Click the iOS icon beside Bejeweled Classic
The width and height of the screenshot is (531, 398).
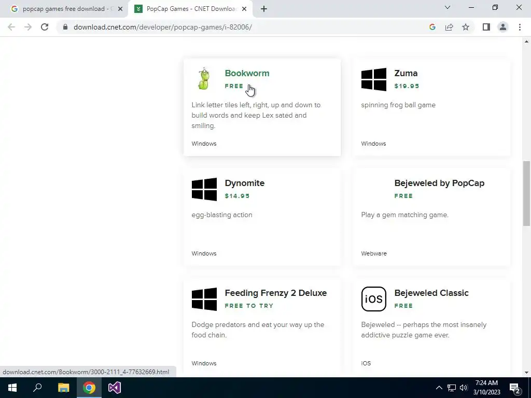coord(373,299)
